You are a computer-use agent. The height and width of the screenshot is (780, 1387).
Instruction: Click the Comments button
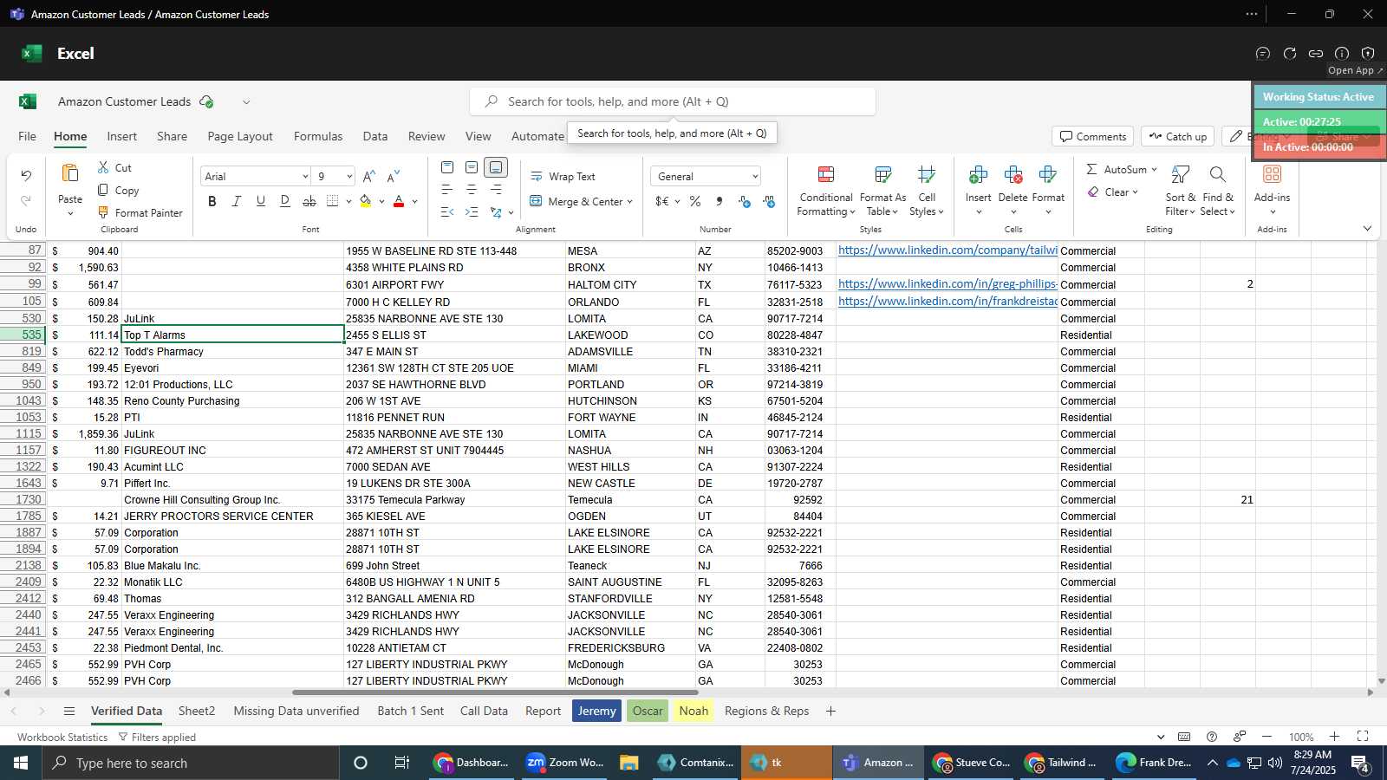click(x=1093, y=136)
